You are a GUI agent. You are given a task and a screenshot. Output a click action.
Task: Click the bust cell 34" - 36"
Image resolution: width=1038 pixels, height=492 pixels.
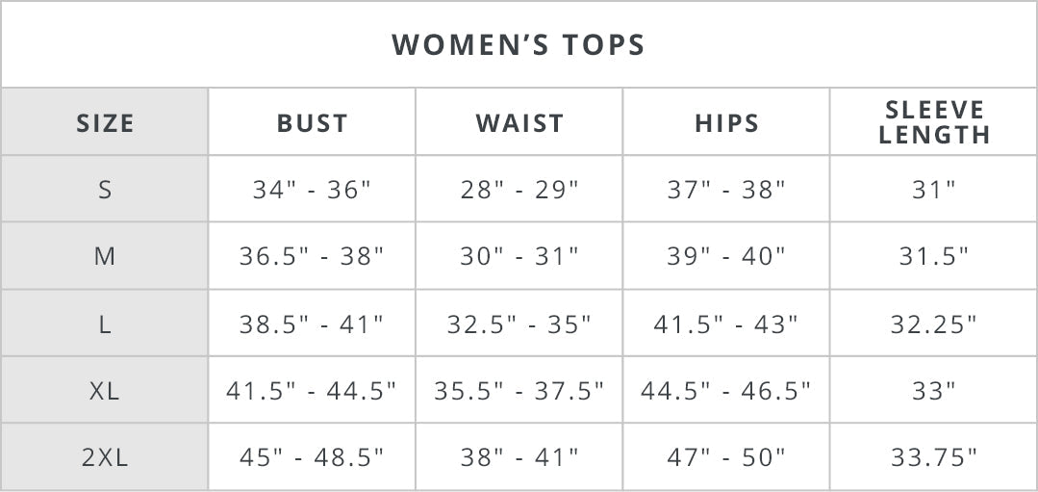(x=312, y=190)
